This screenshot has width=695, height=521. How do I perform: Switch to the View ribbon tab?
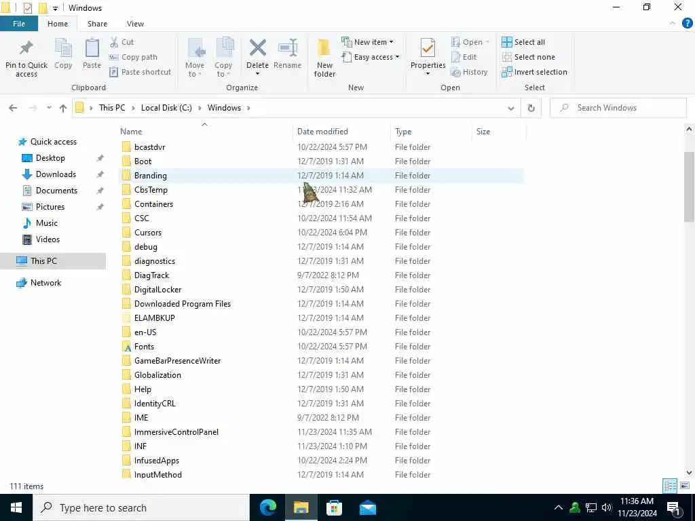pyautogui.click(x=135, y=24)
